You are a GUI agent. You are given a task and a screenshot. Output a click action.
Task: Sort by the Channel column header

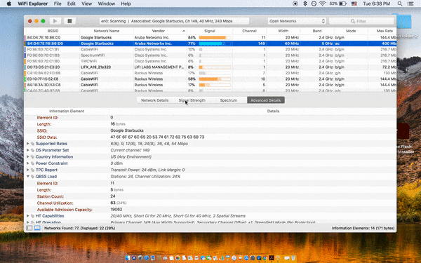pos(249,31)
